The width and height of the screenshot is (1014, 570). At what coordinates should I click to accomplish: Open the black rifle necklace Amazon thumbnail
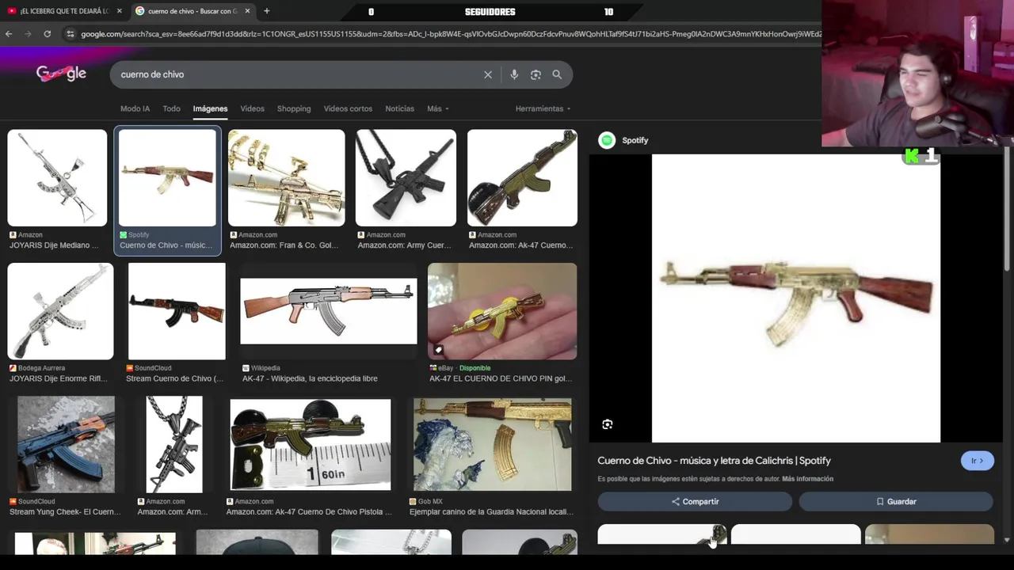(174, 444)
